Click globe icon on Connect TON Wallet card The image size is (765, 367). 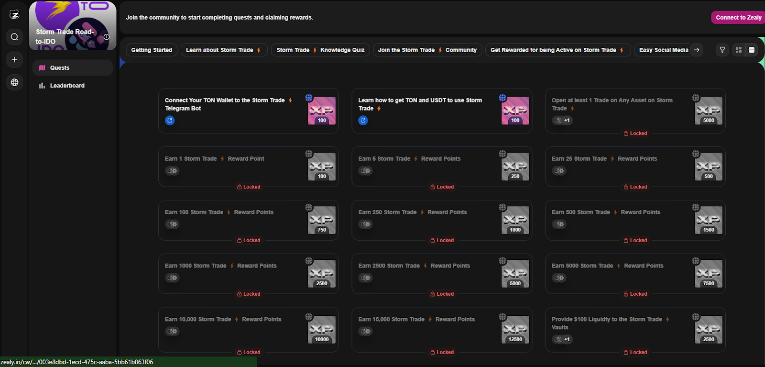click(309, 98)
